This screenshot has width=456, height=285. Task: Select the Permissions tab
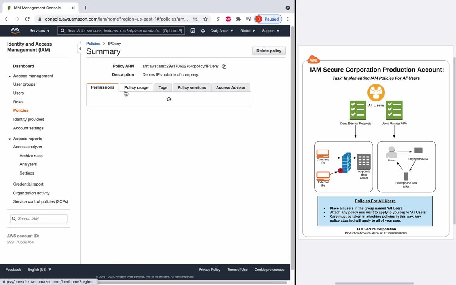coord(103,87)
